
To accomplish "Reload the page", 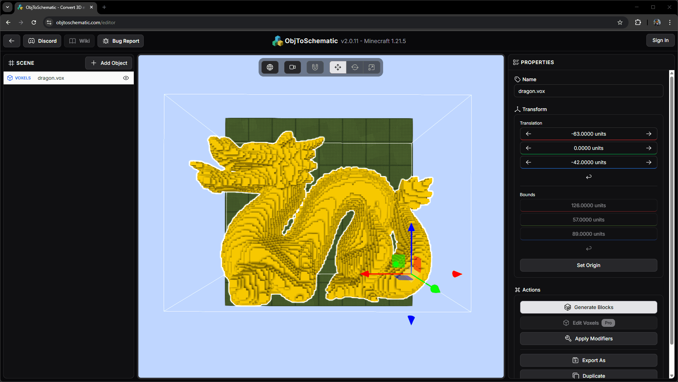I will click(34, 22).
